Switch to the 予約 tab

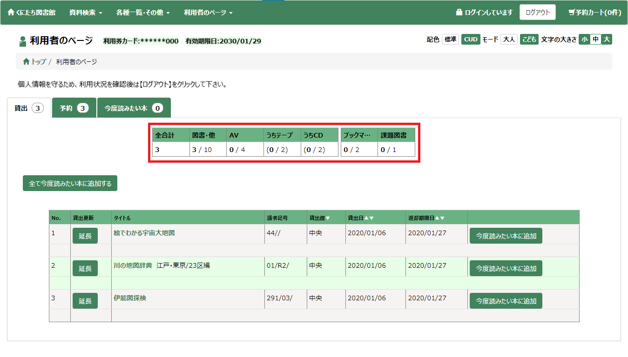pos(74,108)
